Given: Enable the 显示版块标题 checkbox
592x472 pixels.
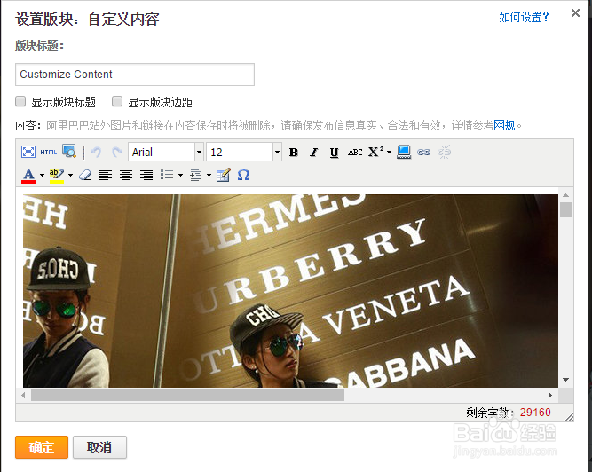Looking at the screenshot, I should point(20,101).
